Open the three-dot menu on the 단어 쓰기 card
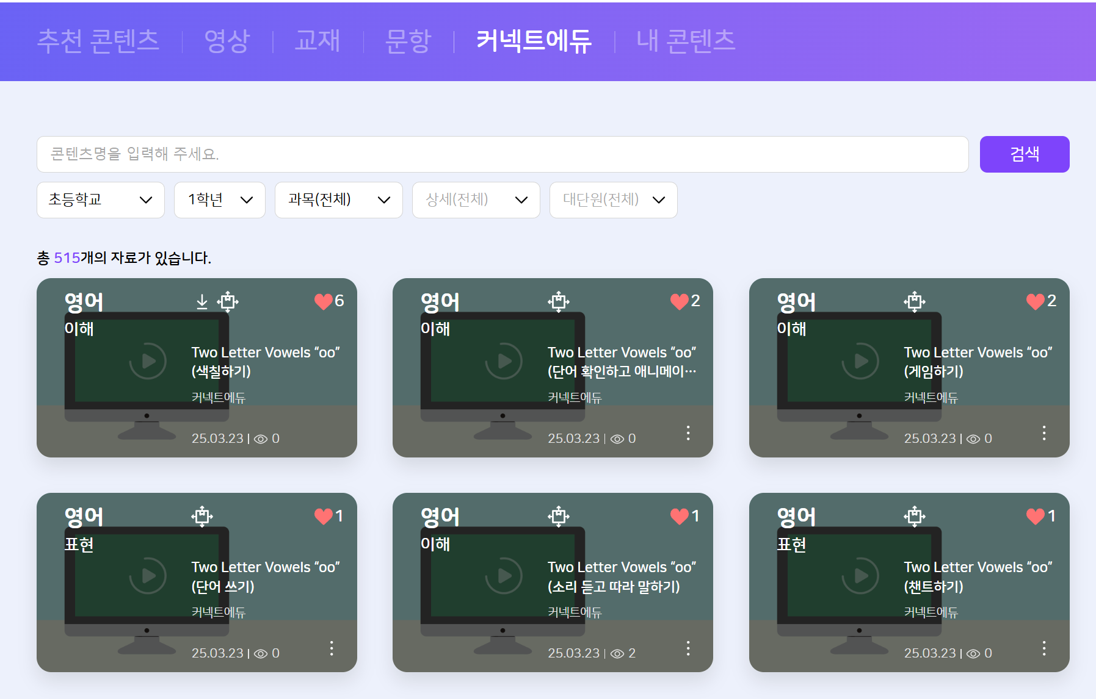The width and height of the screenshot is (1096, 699). tap(332, 648)
